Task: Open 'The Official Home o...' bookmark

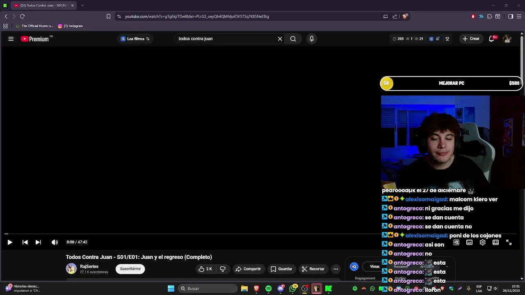Action: pos(34,26)
